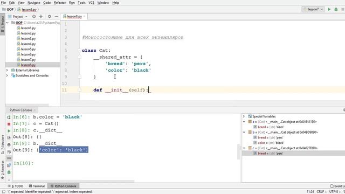The width and height of the screenshot is (345, 194).
Task: Open the Favorites side tool window
Action: (x=2, y=170)
